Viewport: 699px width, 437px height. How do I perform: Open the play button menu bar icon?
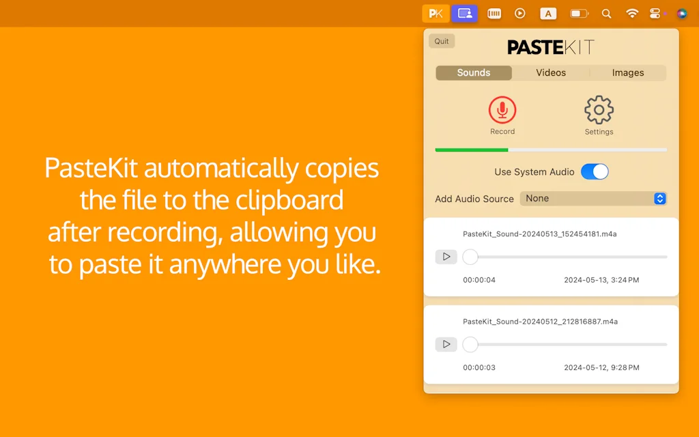520,13
